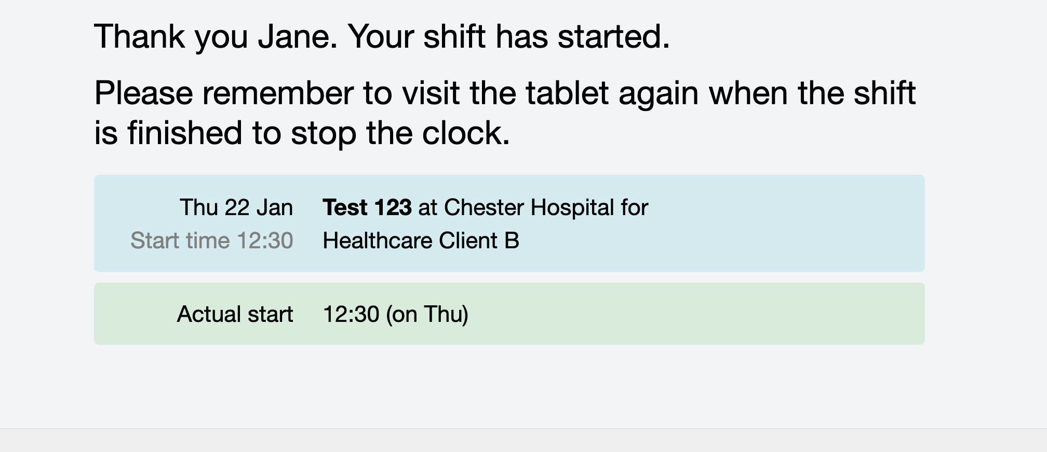Click the grey footer strip at the bottom
The width and height of the screenshot is (1047, 452).
(523, 441)
